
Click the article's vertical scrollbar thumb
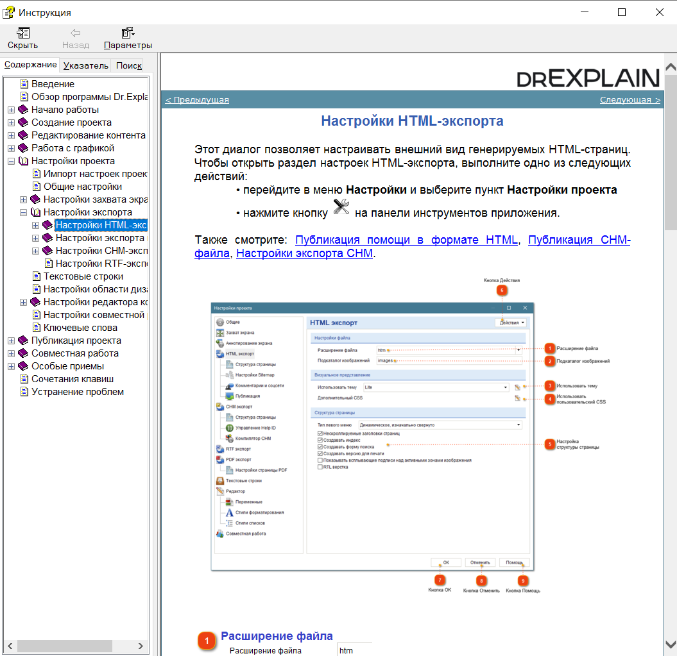(671, 152)
